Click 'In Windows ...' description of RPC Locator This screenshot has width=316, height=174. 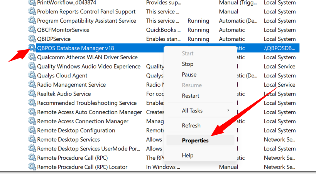pos(163,167)
